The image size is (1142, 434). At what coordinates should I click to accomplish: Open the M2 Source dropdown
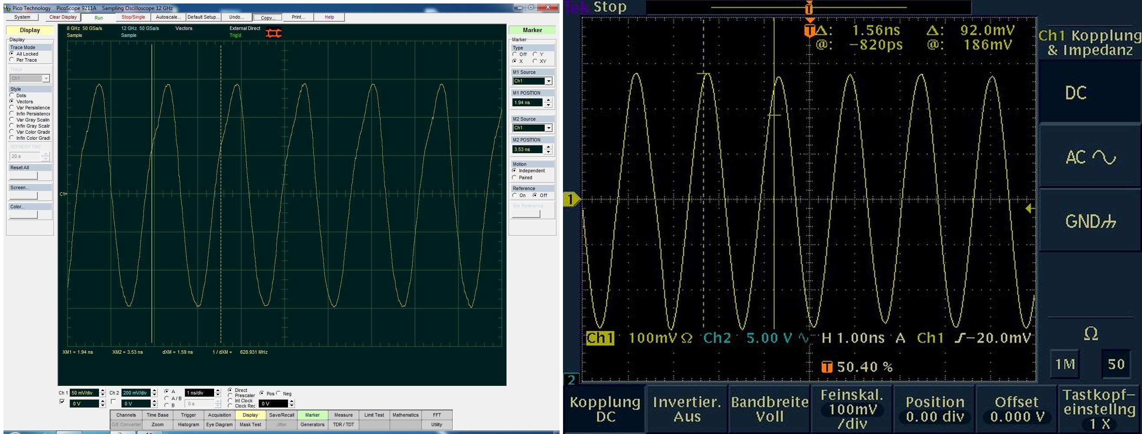(548, 128)
